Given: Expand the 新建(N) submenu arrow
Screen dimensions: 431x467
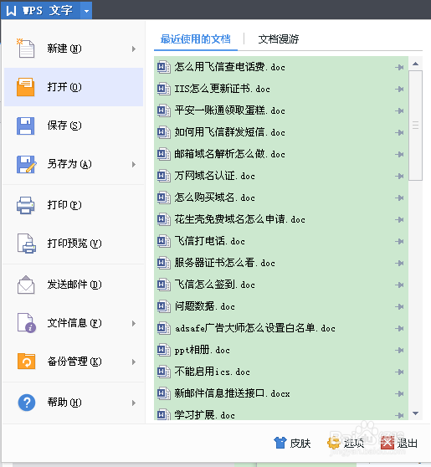Looking at the screenshot, I should (134, 49).
